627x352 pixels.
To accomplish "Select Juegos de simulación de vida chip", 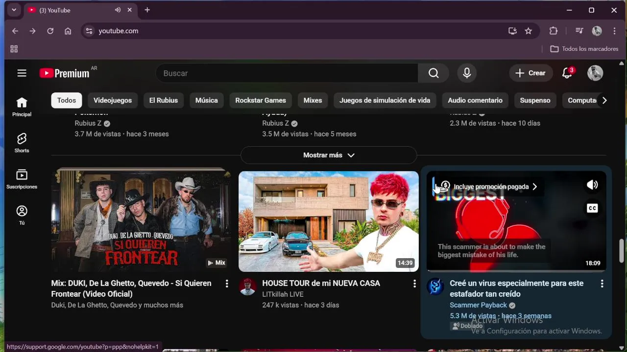I will point(385,100).
